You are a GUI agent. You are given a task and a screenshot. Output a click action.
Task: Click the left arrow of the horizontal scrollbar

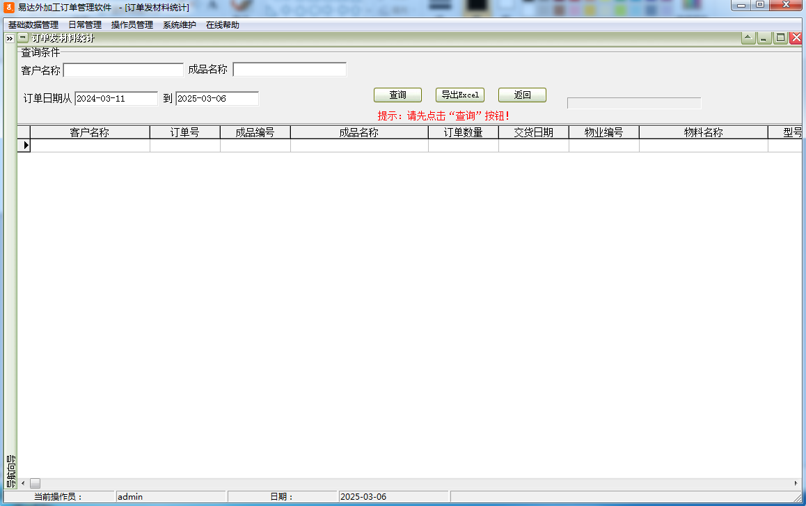(x=23, y=482)
